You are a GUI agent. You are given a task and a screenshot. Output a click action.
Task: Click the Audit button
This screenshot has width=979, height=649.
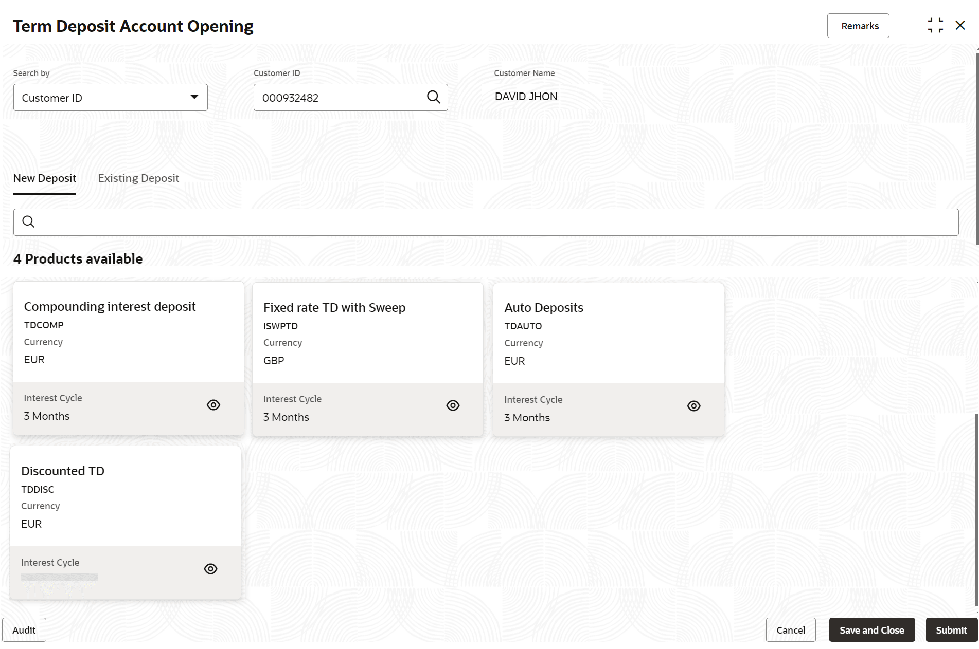point(24,630)
